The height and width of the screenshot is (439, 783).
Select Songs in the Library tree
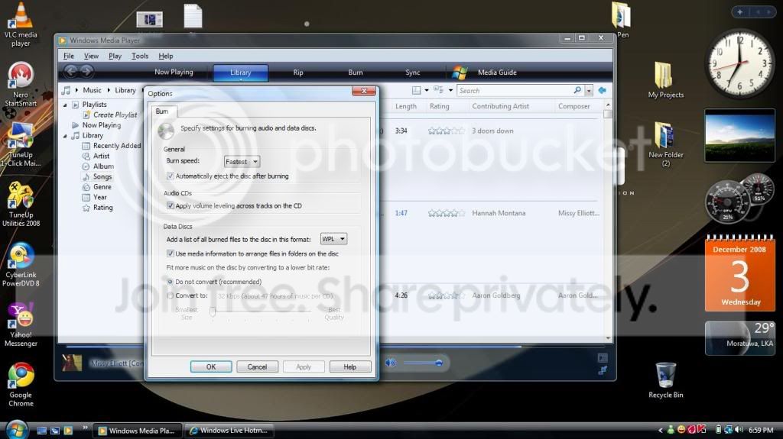pos(97,176)
